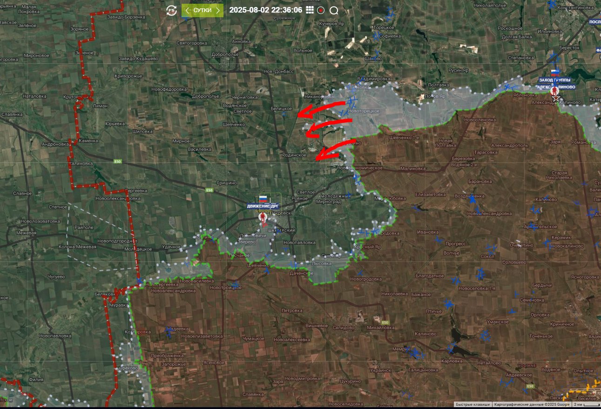This screenshot has height=409, width=601.
Task: Click the Цукурино village label
Action: (x=351, y=381)
